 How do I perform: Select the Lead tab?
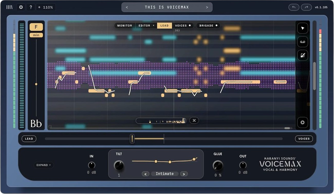(164, 26)
